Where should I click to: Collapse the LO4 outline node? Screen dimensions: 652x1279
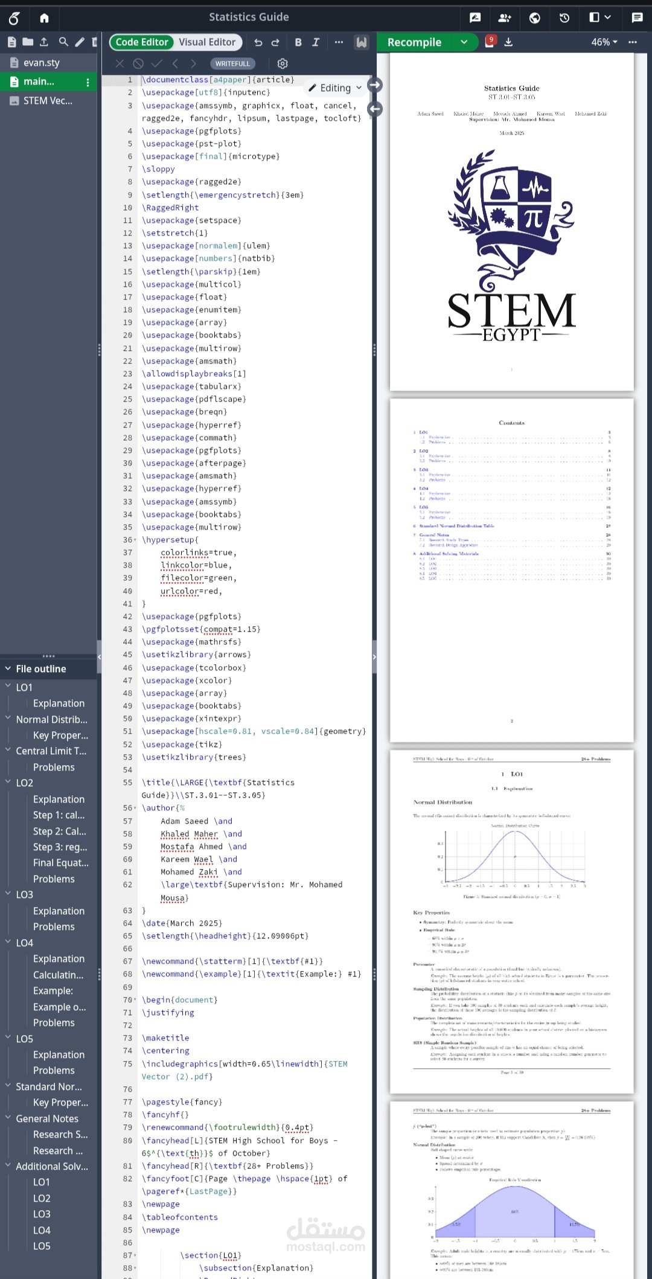8,942
